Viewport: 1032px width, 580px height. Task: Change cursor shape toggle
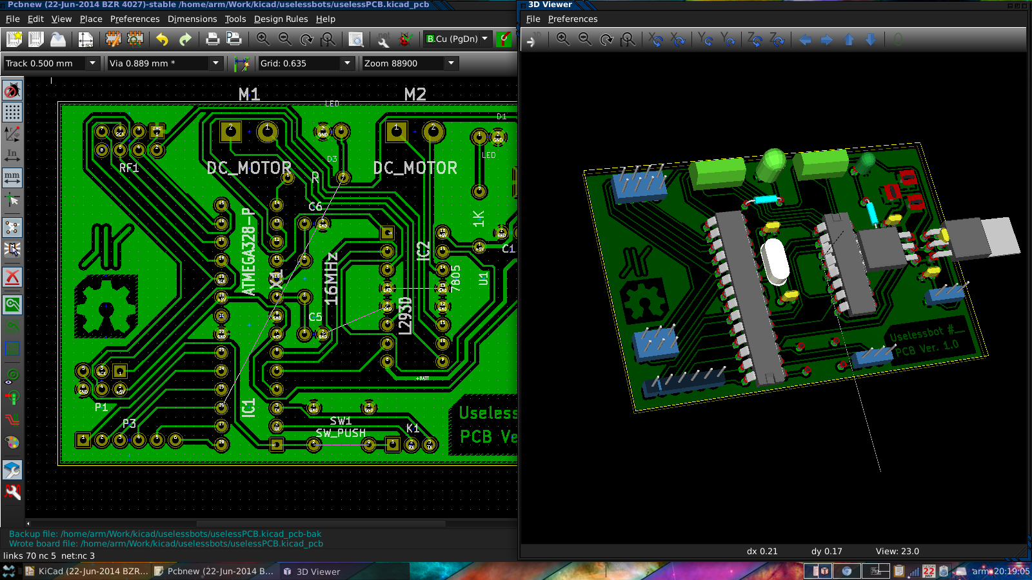pos(12,200)
